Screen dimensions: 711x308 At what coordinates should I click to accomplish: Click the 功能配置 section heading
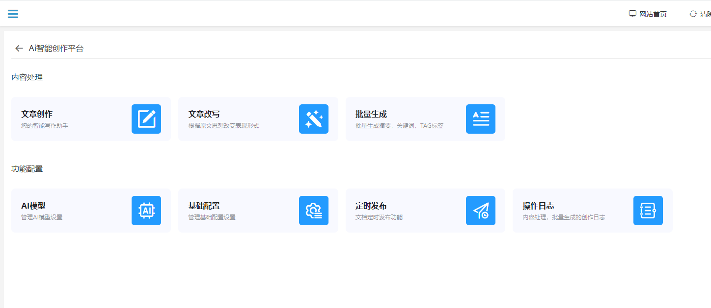click(x=27, y=168)
